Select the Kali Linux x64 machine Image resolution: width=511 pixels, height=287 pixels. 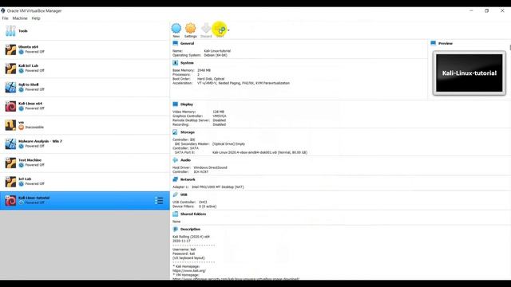(85, 106)
